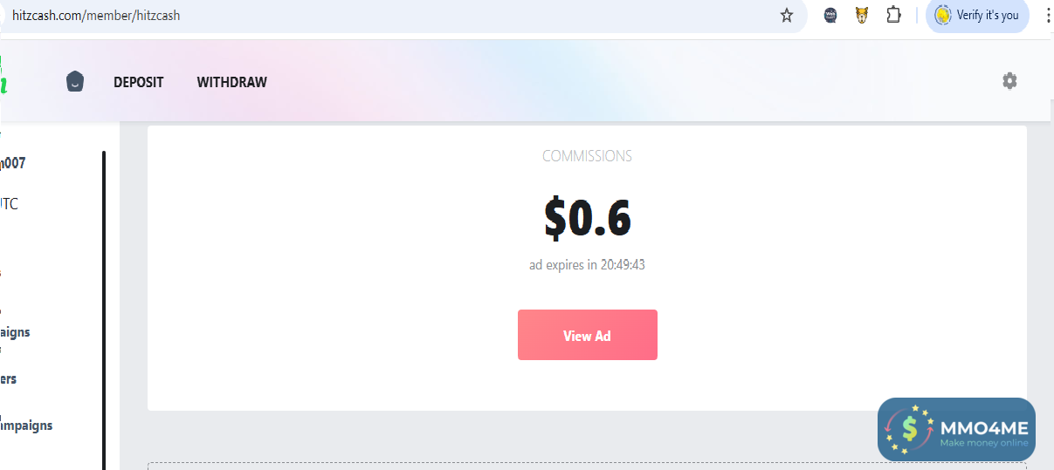The width and height of the screenshot is (1054, 470).
Task: Open the DEPOSIT menu item
Action: click(x=138, y=82)
